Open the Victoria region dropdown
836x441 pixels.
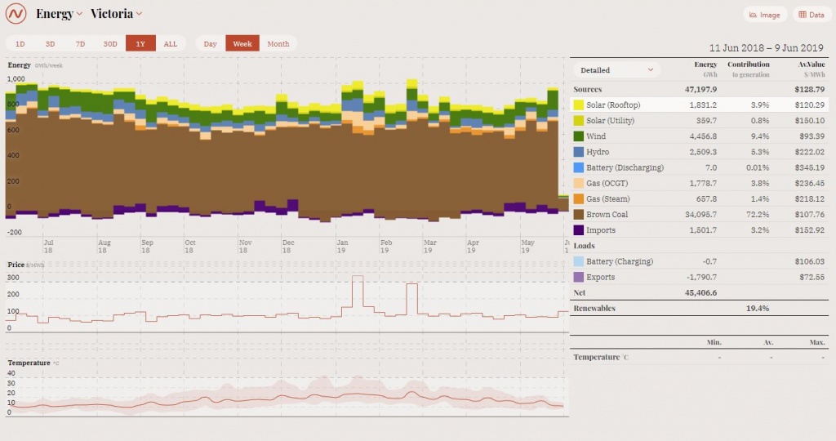(x=117, y=14)
